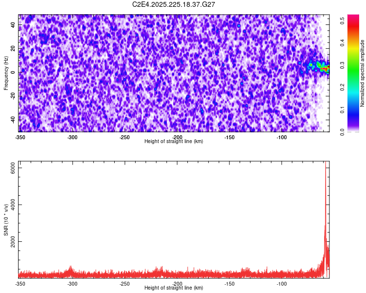Click the -300 tick on spectrogram axis
The image size is (366, 293).
click(72, 137)
